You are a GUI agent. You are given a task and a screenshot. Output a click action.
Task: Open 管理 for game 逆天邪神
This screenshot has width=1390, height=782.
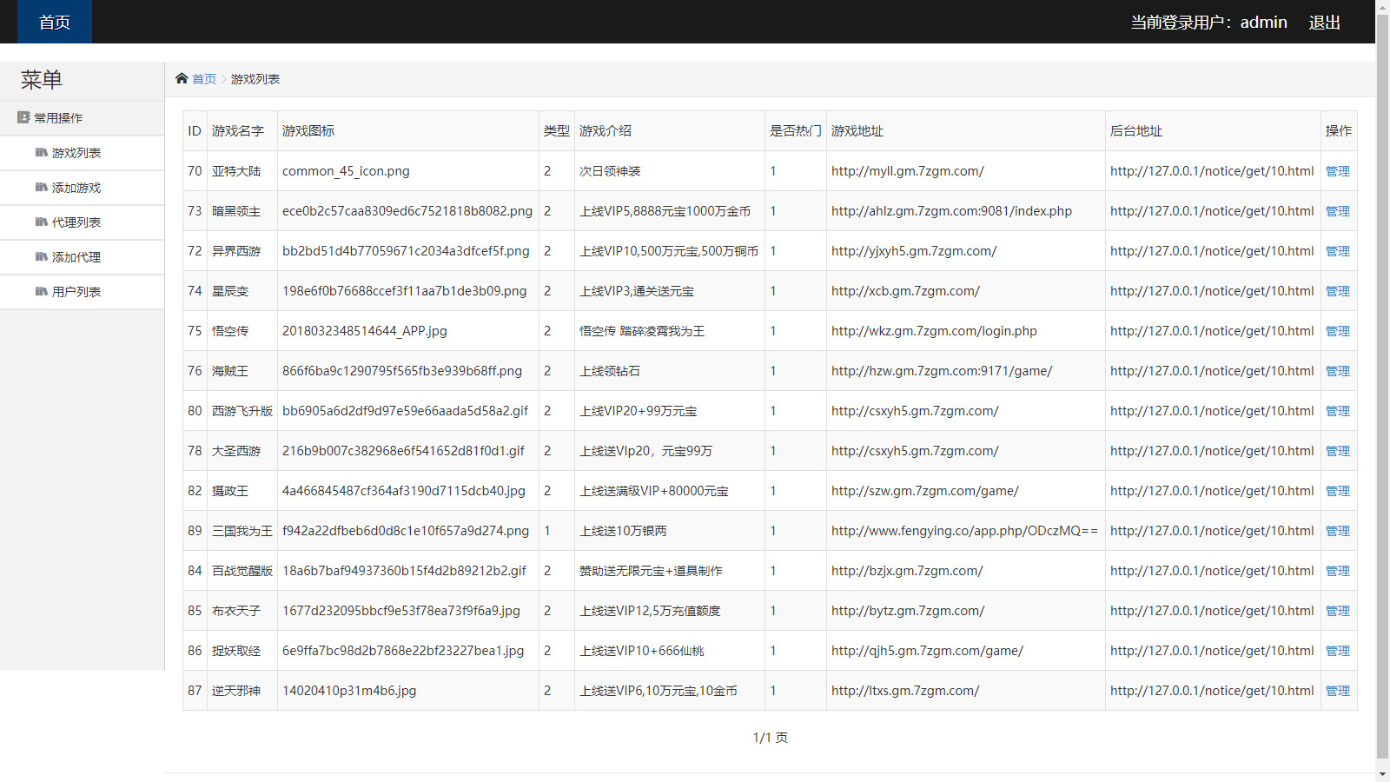[1338, 690]
